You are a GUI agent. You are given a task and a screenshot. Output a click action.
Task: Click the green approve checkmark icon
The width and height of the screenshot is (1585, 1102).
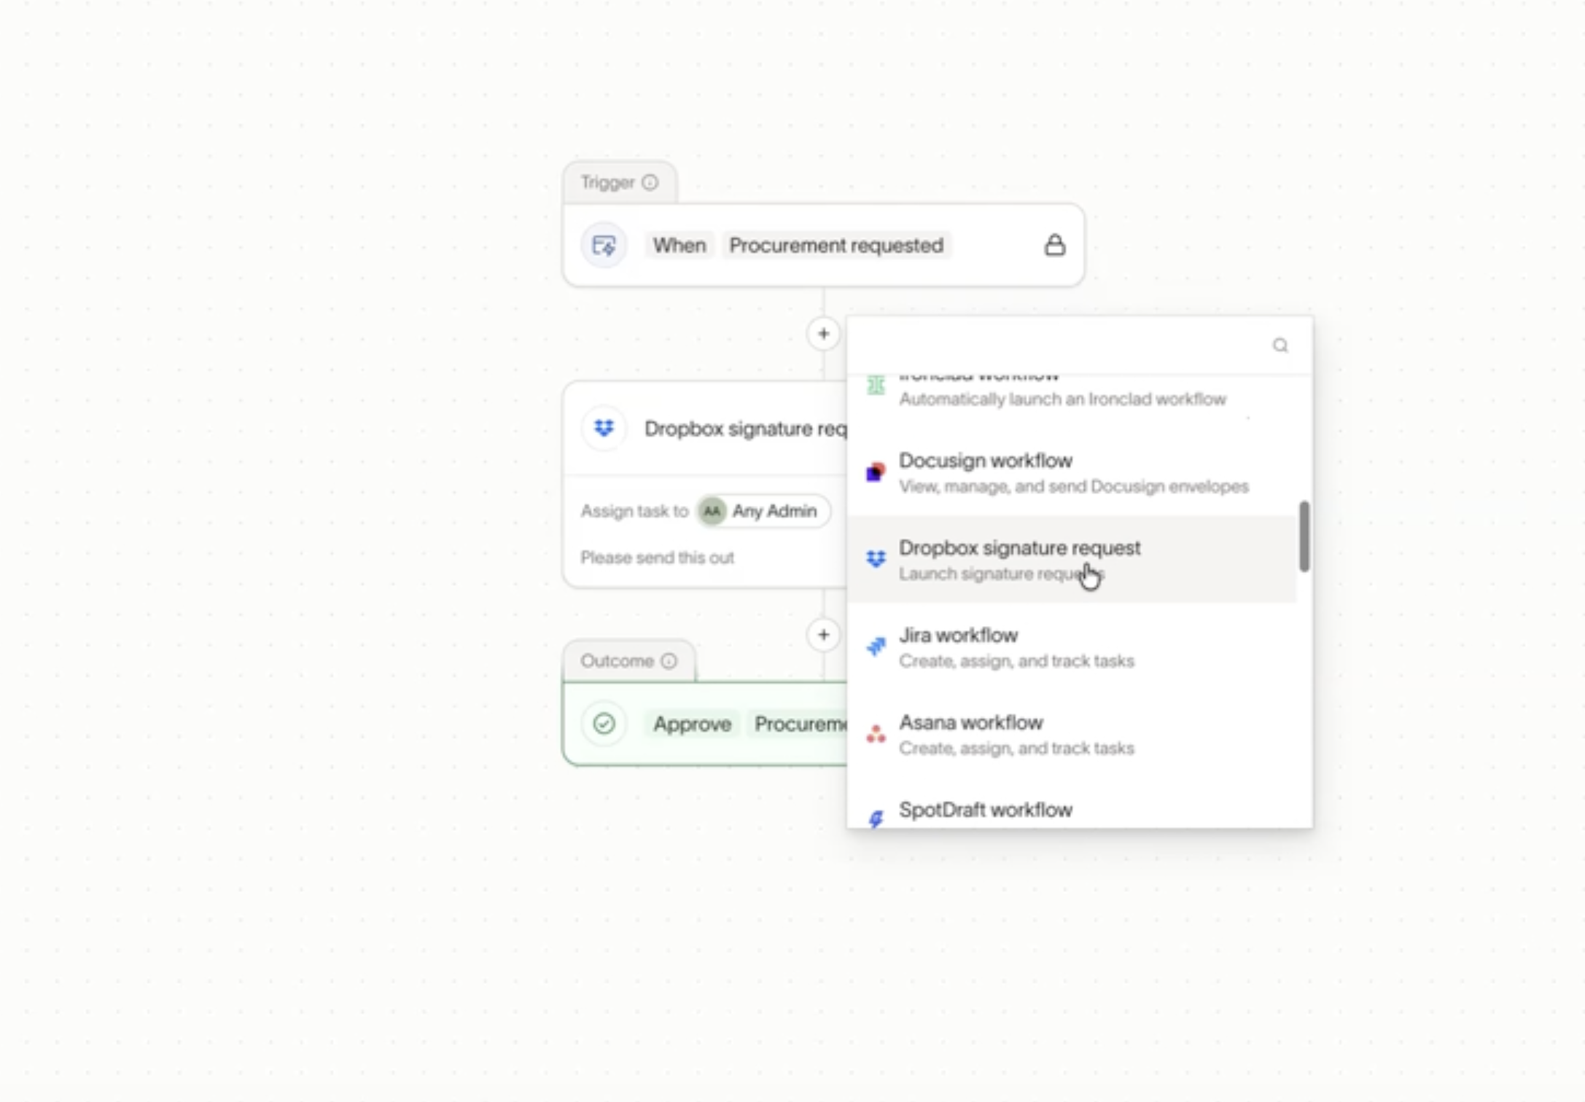(604, 724)
